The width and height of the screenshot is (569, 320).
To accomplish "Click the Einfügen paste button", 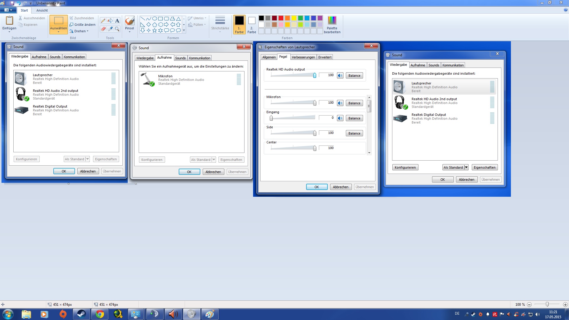I will [x=9, y=21].
